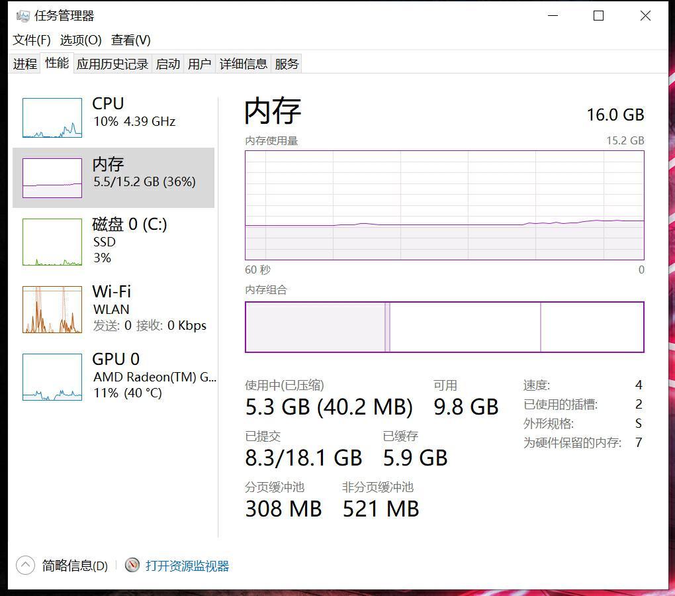Switch to the 详细信息 tab
The image size is (675, 596).
pyautogui.click(x=244, y=64)
